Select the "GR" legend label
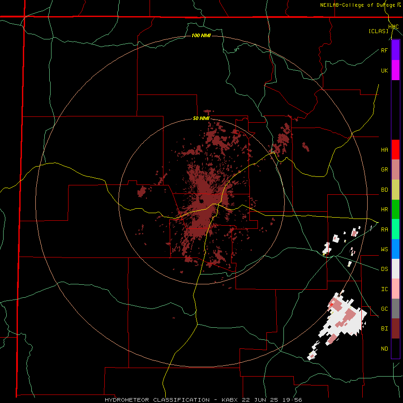 pos(384,170)
